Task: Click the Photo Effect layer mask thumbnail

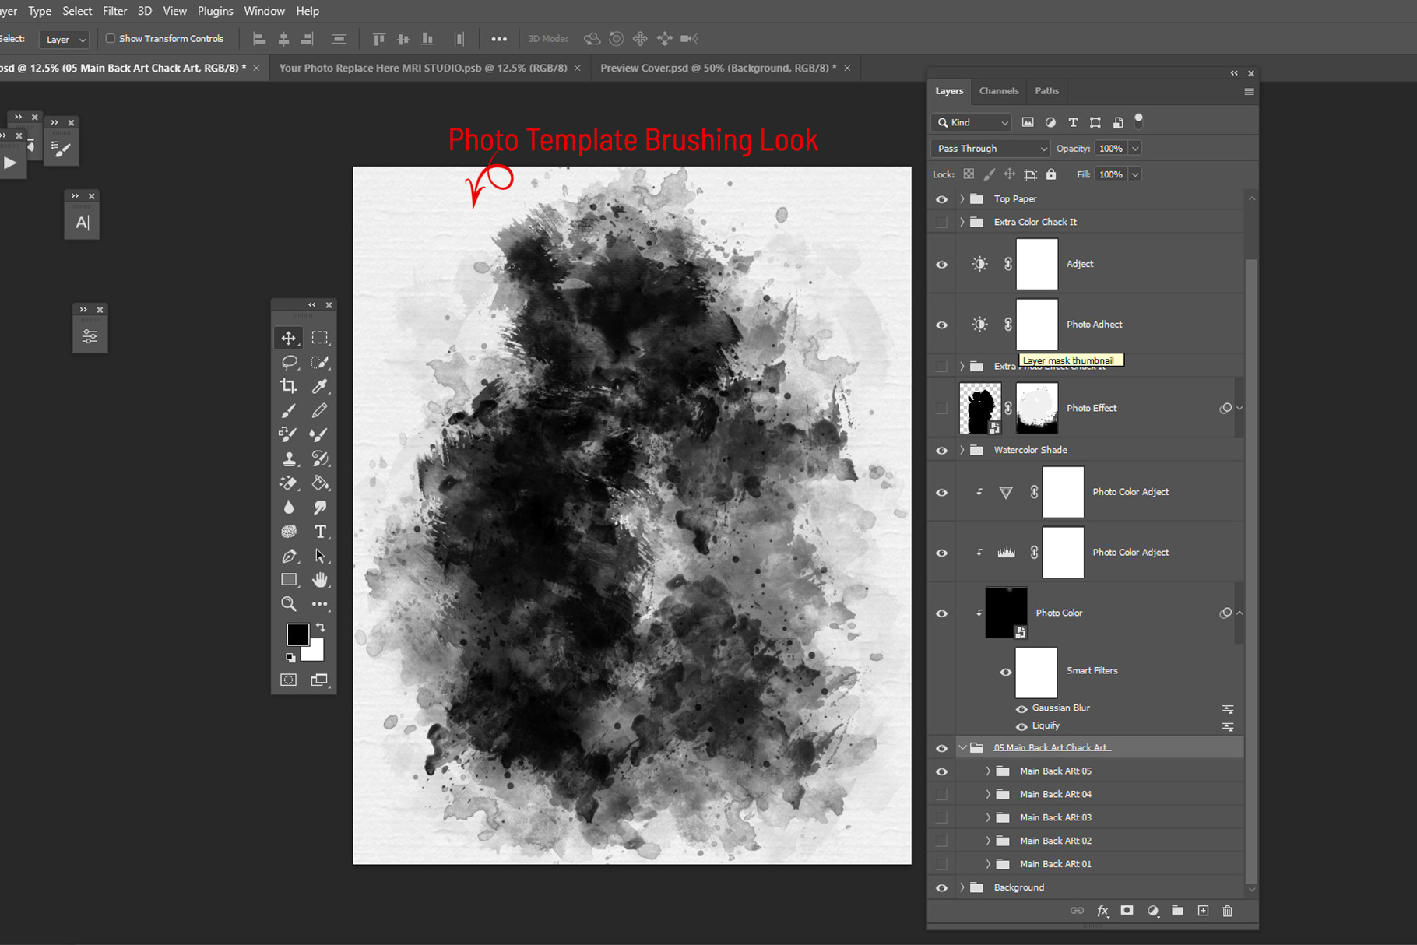Action: pos(1037,408)
